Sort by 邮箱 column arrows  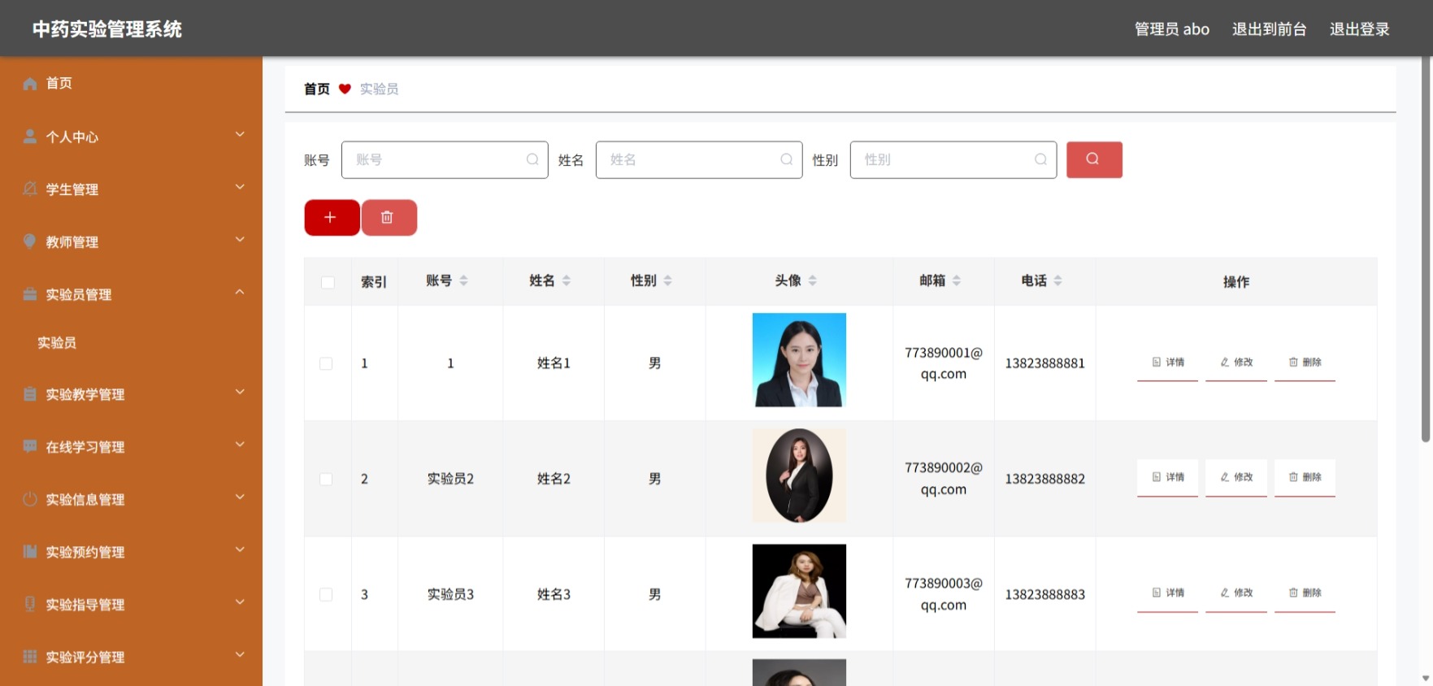[957, 280]
